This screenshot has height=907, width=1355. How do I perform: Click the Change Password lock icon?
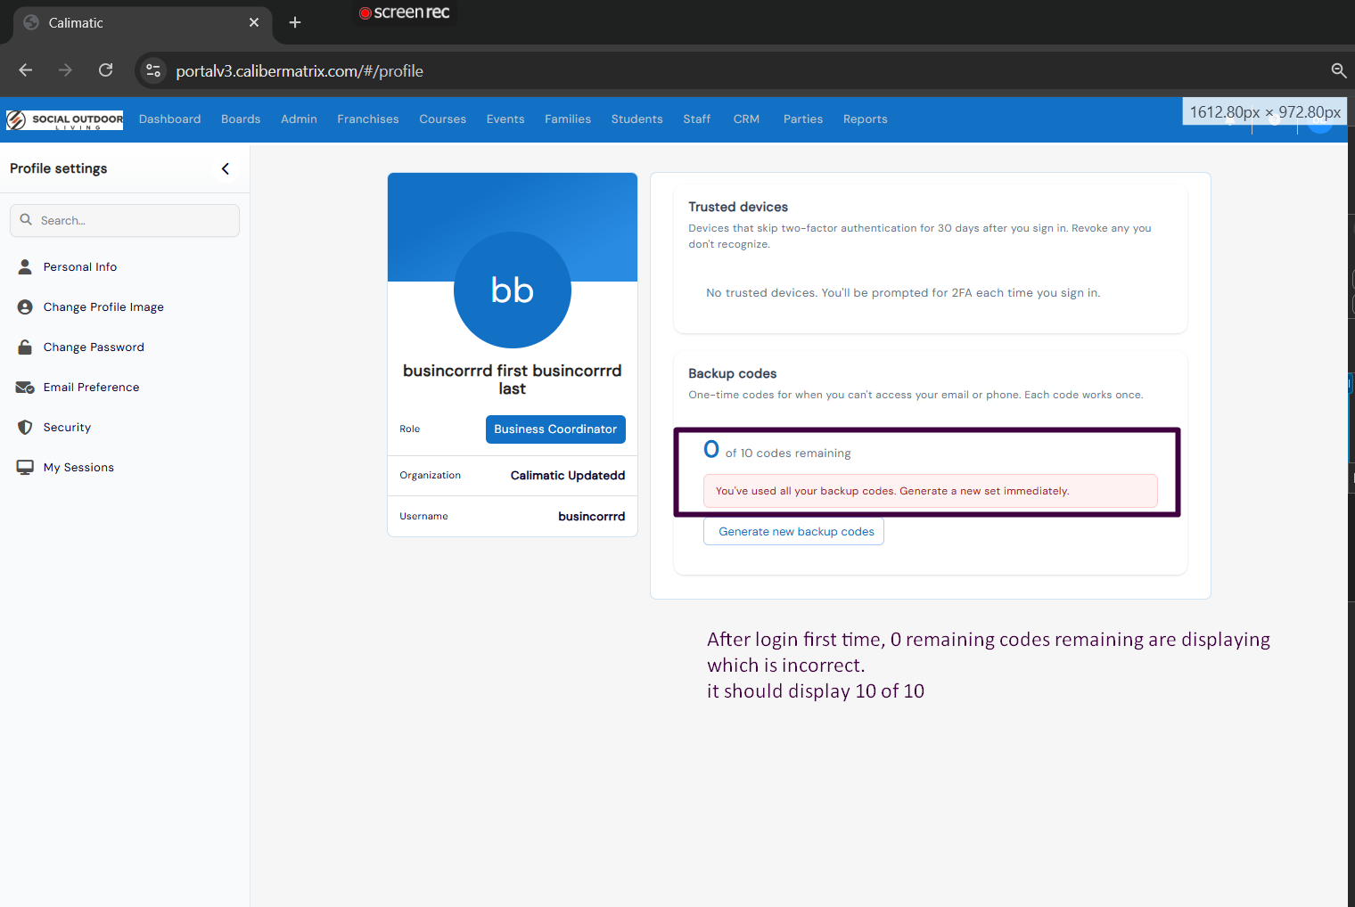tap(25, 347)
